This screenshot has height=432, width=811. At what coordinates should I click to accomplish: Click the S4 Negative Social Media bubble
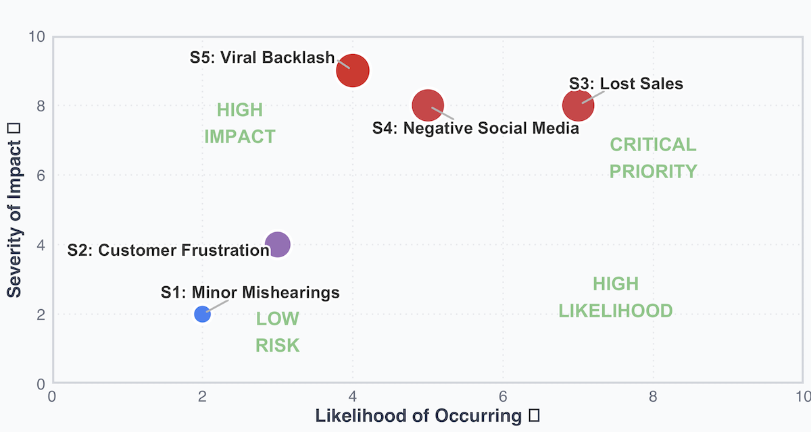428,105
